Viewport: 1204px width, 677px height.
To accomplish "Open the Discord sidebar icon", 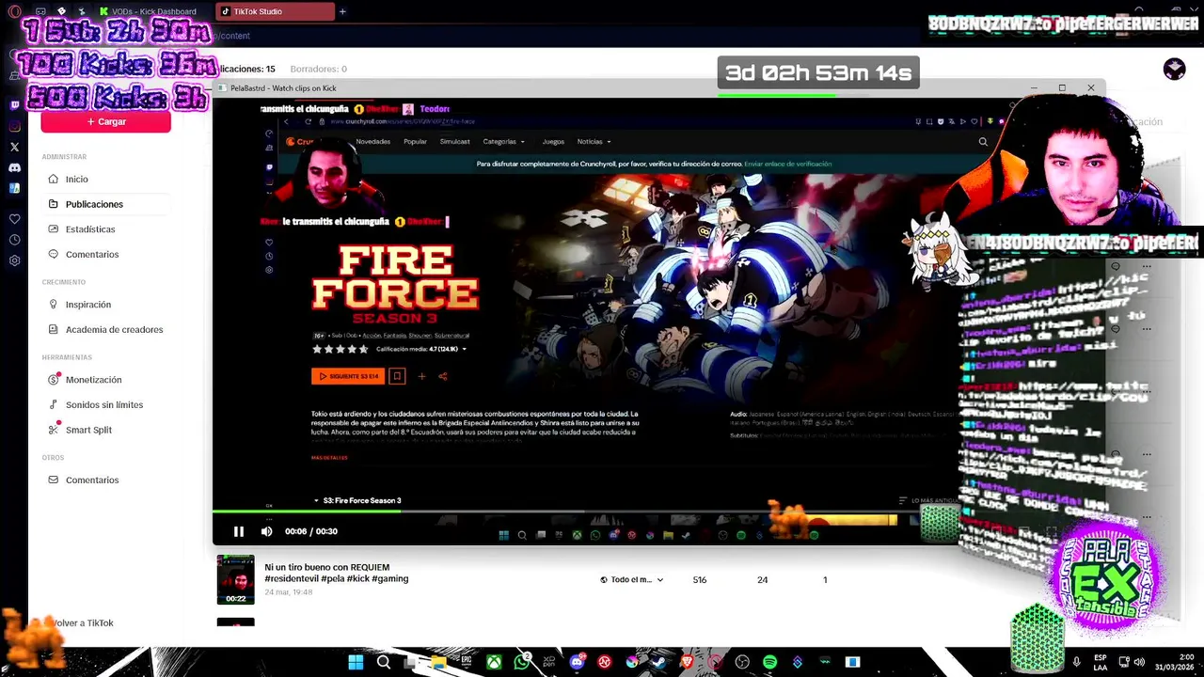I will click(x=14, y=167).
